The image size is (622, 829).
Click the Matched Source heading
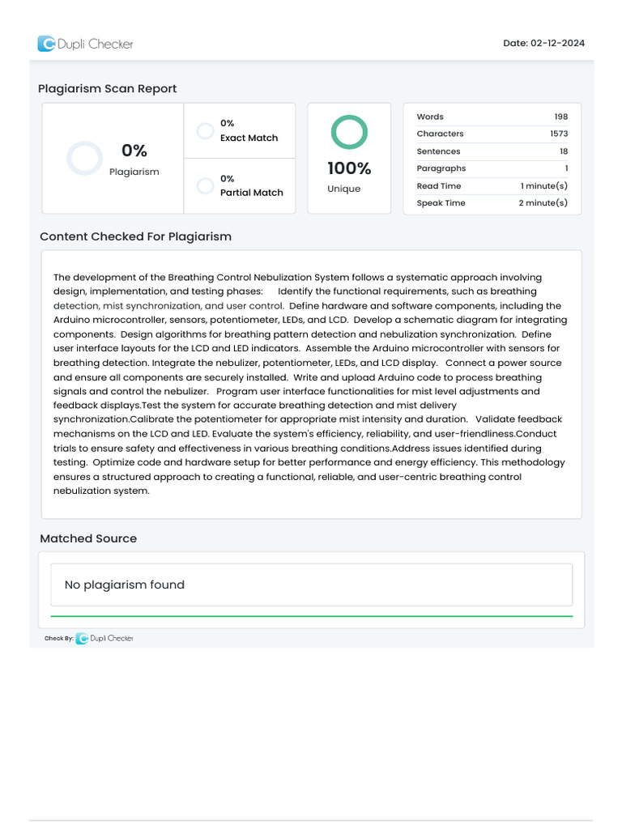[x=88, y=538]
